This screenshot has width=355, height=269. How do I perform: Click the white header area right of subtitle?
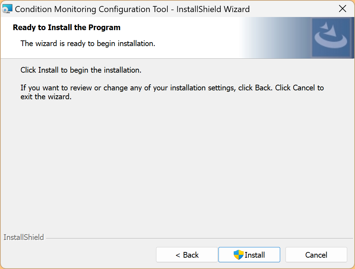pyautogui.click(x=199, y=44)
